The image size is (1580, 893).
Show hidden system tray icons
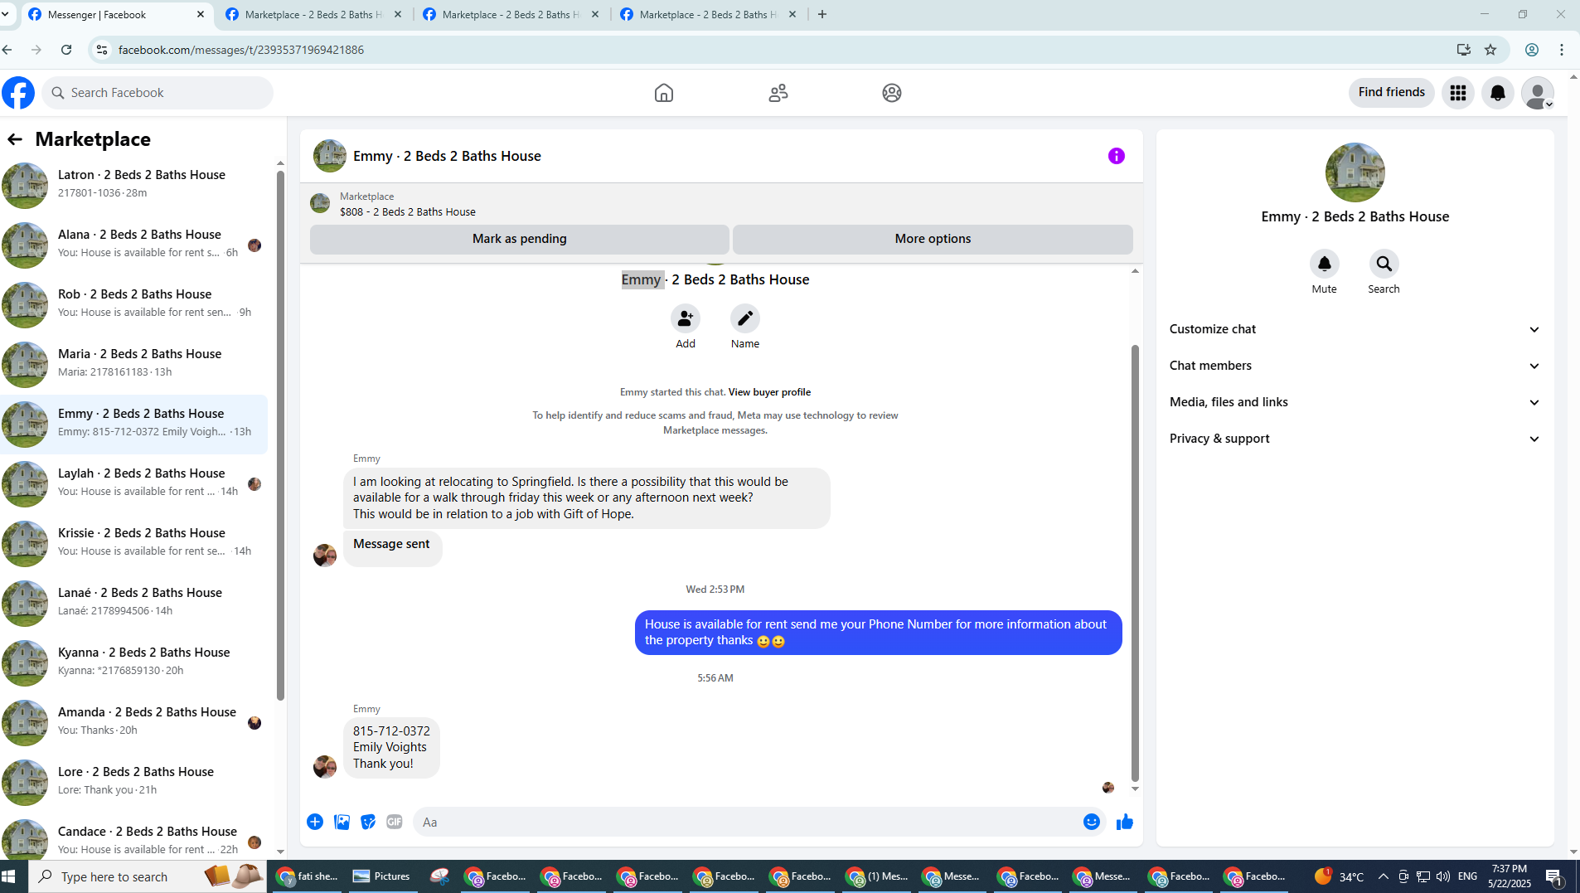[x=1384, y=876]
